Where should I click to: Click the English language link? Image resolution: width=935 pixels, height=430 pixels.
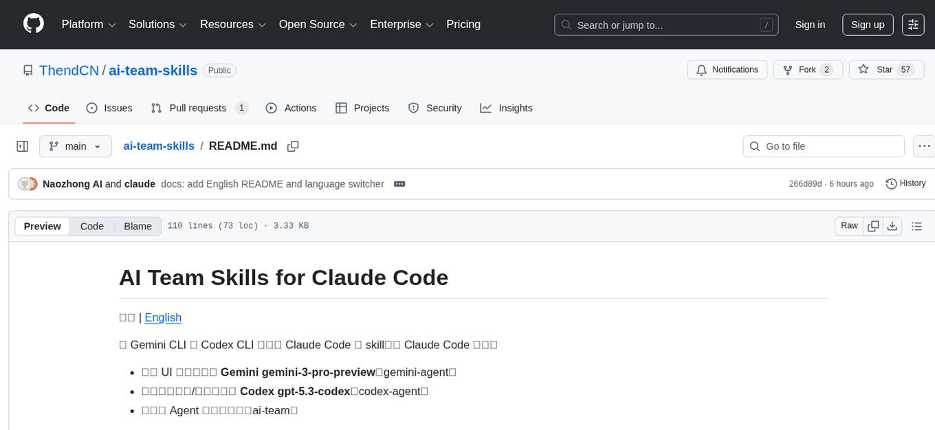[x=163, y=317]
